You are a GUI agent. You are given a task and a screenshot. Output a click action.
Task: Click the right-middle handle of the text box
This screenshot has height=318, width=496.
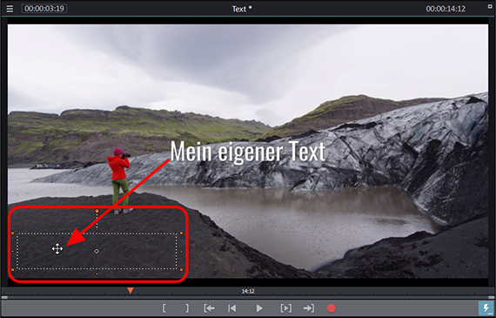(x=181, y=251)
